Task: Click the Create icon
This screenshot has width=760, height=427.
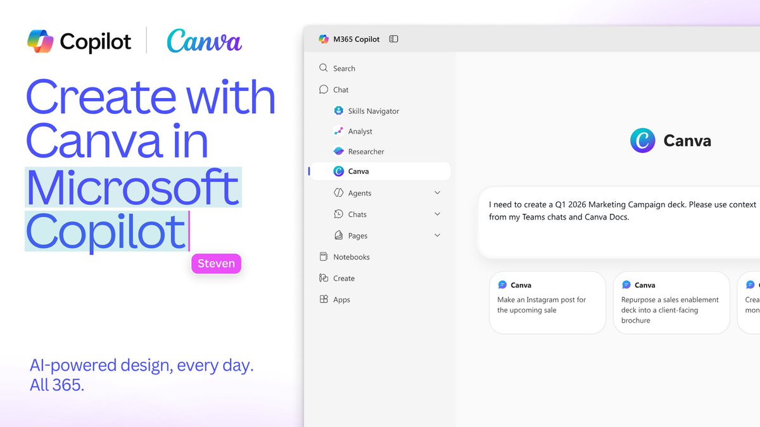Action: (324, 278)
